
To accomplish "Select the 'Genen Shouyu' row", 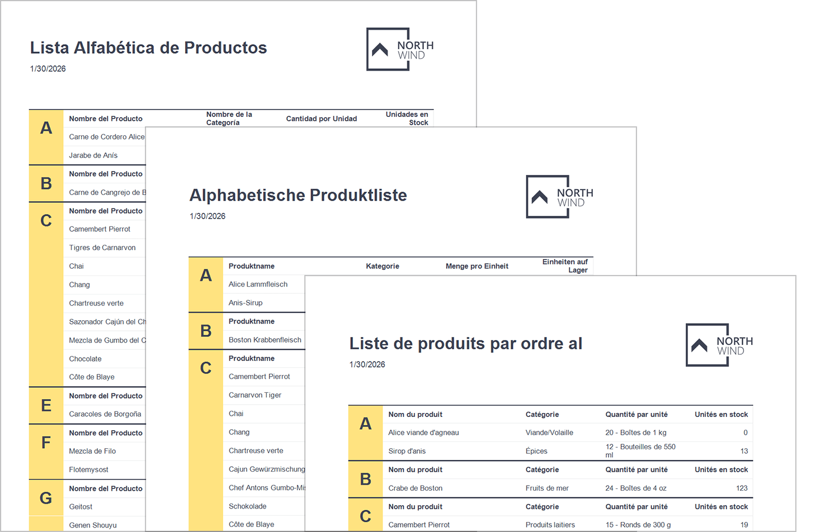I will (x=105, y=525).
